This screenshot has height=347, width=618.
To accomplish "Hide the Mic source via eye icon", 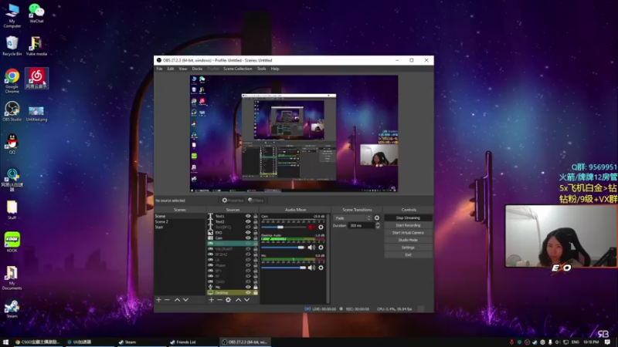I will pyautogui.click(x=248, y=287).
